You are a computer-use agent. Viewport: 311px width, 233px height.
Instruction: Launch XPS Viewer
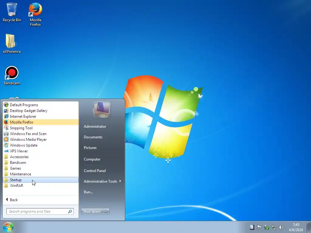(41, 151)
